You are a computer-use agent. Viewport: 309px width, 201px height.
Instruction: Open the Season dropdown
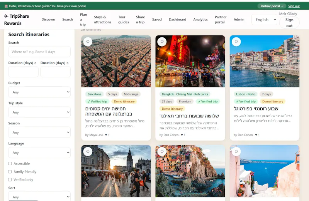[39, 132]
